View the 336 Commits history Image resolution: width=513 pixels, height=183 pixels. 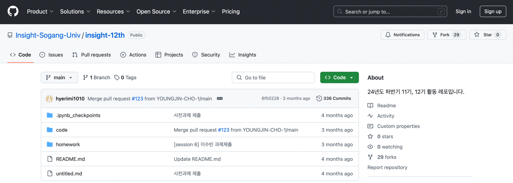click(x=334, y=98)
